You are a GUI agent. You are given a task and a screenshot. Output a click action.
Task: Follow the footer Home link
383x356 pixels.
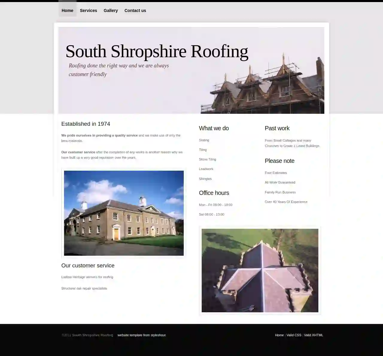(279, 335)
